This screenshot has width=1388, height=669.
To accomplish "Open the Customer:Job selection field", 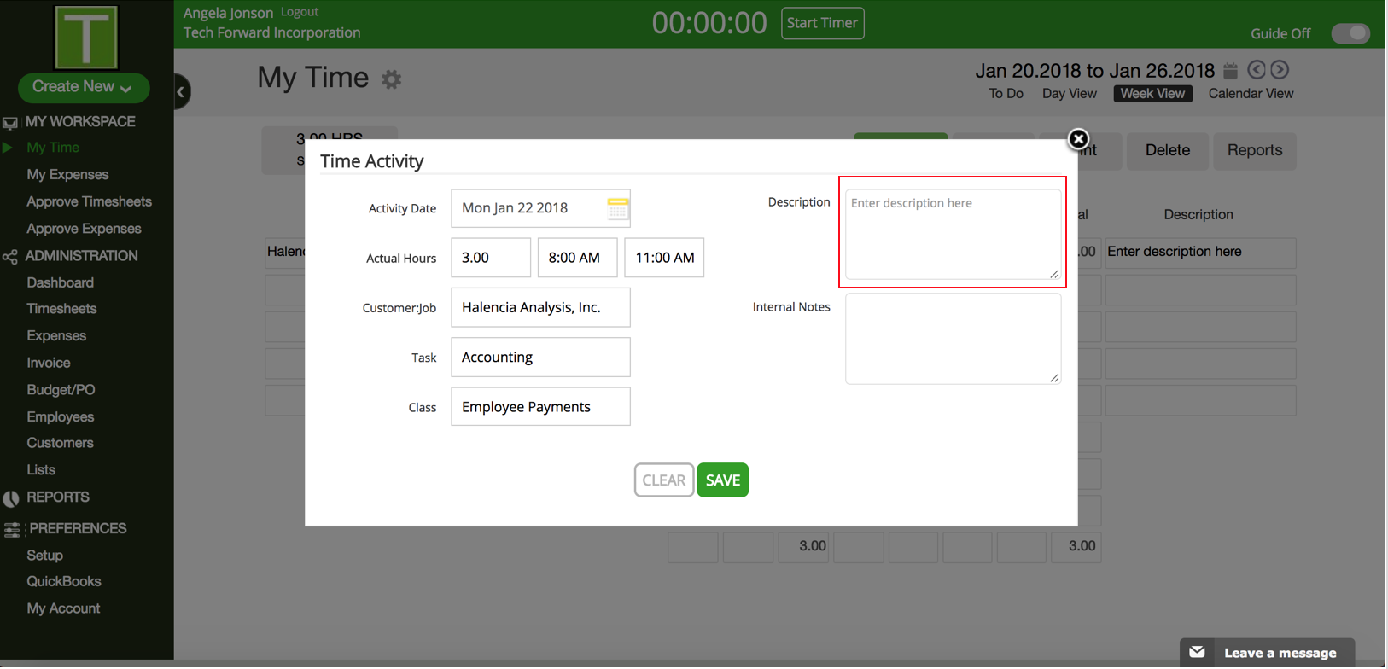I will (540, 307).
